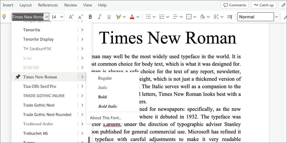Viewport: 287px width, 143px height.
Task: Increase font size with the grow icon
Action: (71, 17)
